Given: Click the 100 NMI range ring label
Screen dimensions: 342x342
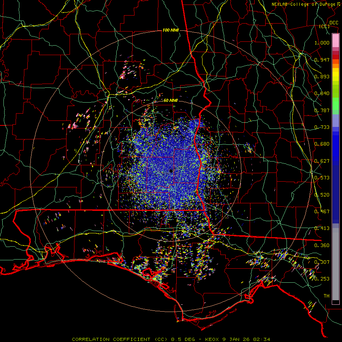Looking at the screenshot, I should tap(171, 30).
